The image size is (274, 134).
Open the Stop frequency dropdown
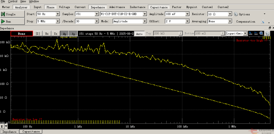click(x=58, y=21)
